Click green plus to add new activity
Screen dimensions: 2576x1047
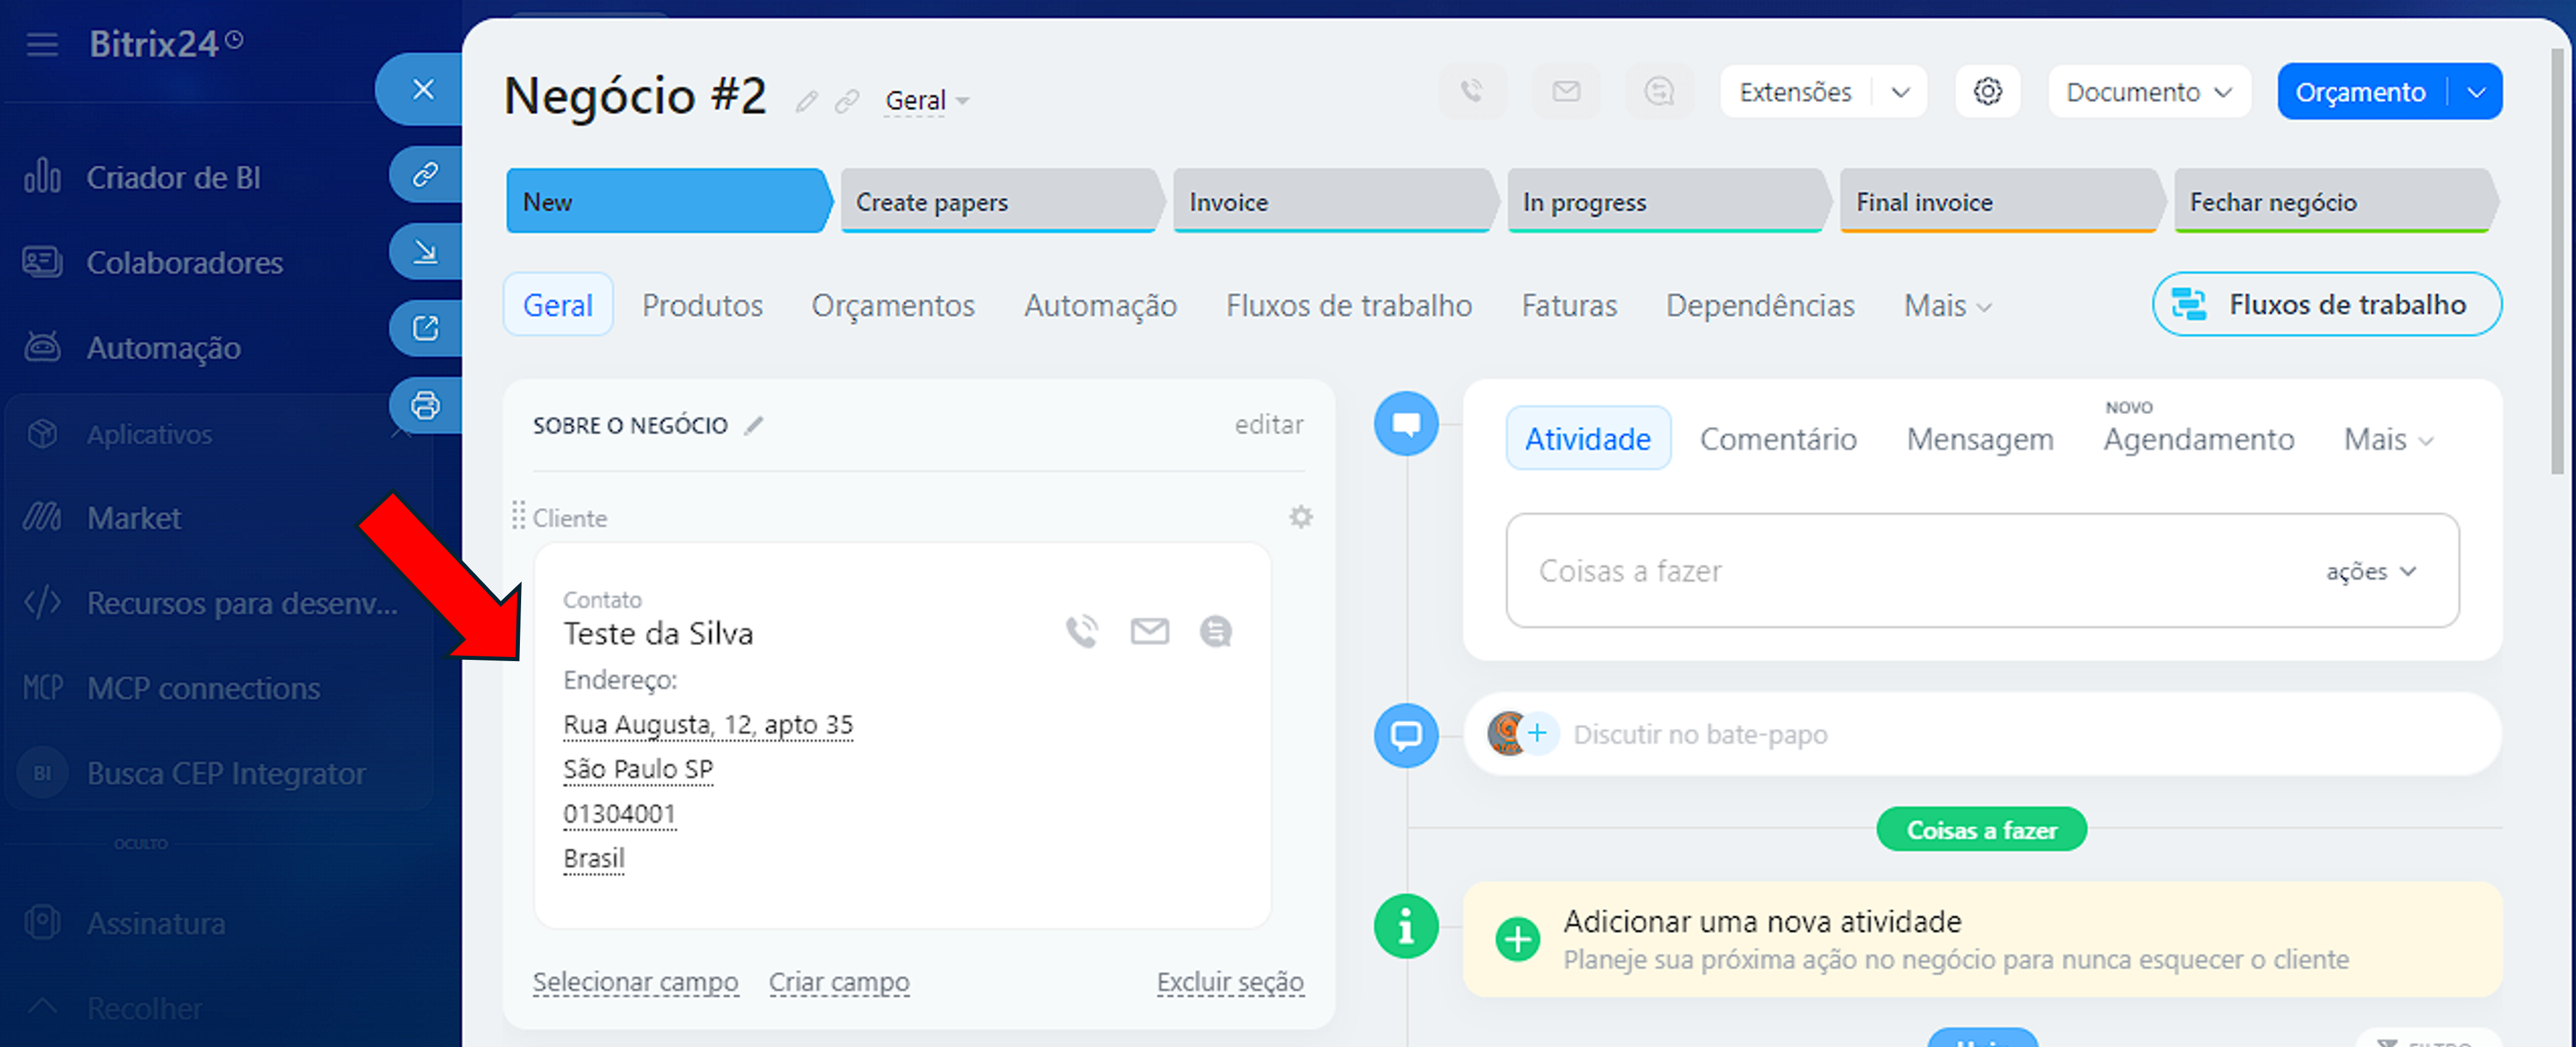click(x=1517, y=939)
